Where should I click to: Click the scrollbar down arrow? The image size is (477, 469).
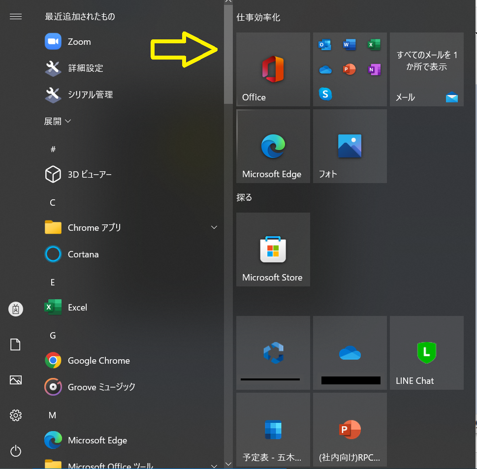coord(228,464)
